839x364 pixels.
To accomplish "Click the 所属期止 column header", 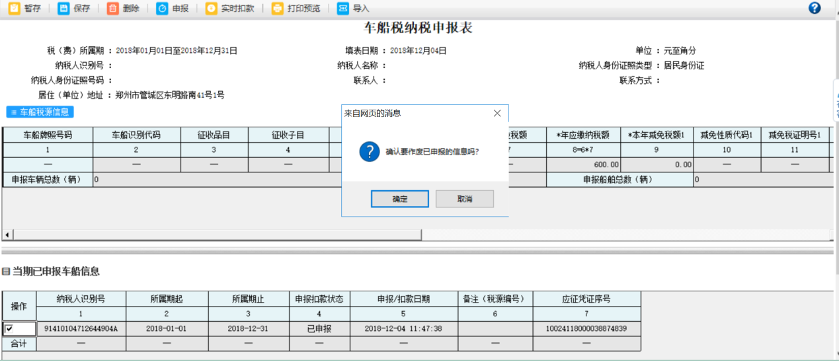I will (x=249, y=299).
